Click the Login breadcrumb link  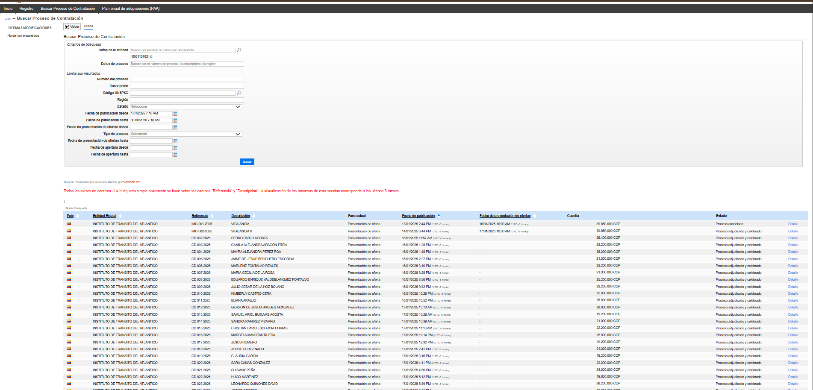point(8,19)
